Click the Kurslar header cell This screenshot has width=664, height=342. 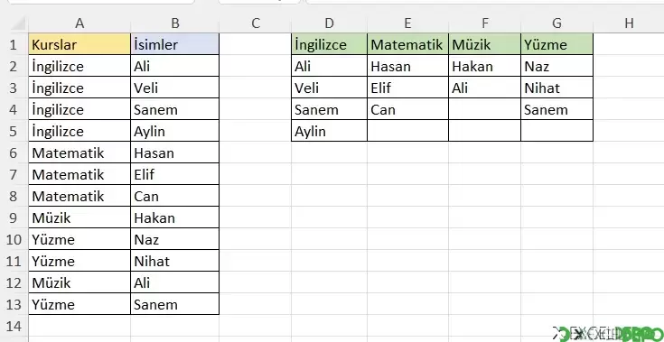(x=79, y=44)
